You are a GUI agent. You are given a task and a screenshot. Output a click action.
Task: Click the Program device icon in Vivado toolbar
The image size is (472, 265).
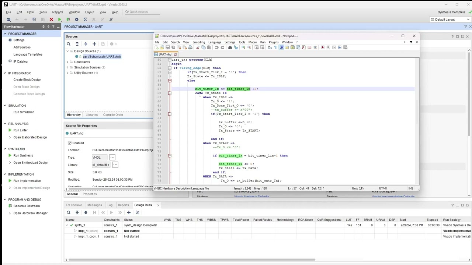(x=68, y=20)
